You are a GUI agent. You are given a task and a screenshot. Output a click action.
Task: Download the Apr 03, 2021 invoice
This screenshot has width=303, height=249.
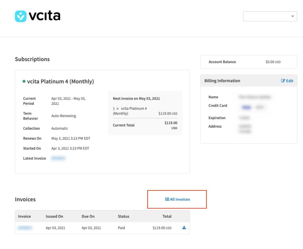tap(184, 228)
